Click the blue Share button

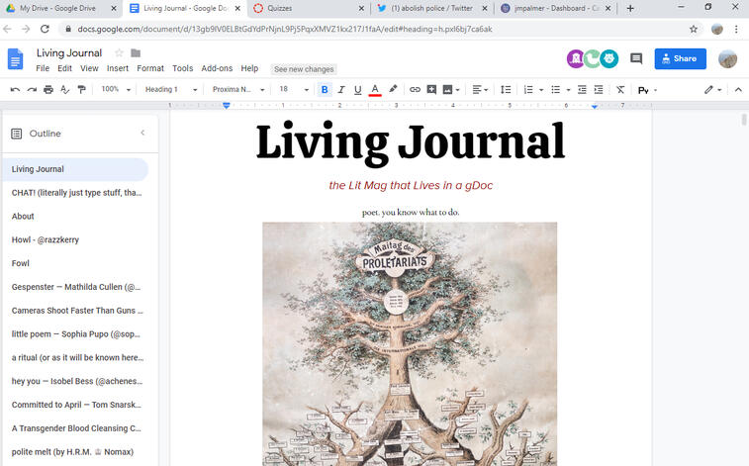[680, 58]
